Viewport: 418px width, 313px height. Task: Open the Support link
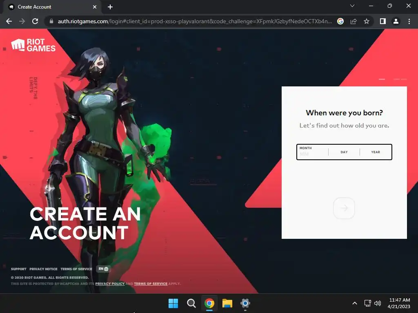pos(19,269)
